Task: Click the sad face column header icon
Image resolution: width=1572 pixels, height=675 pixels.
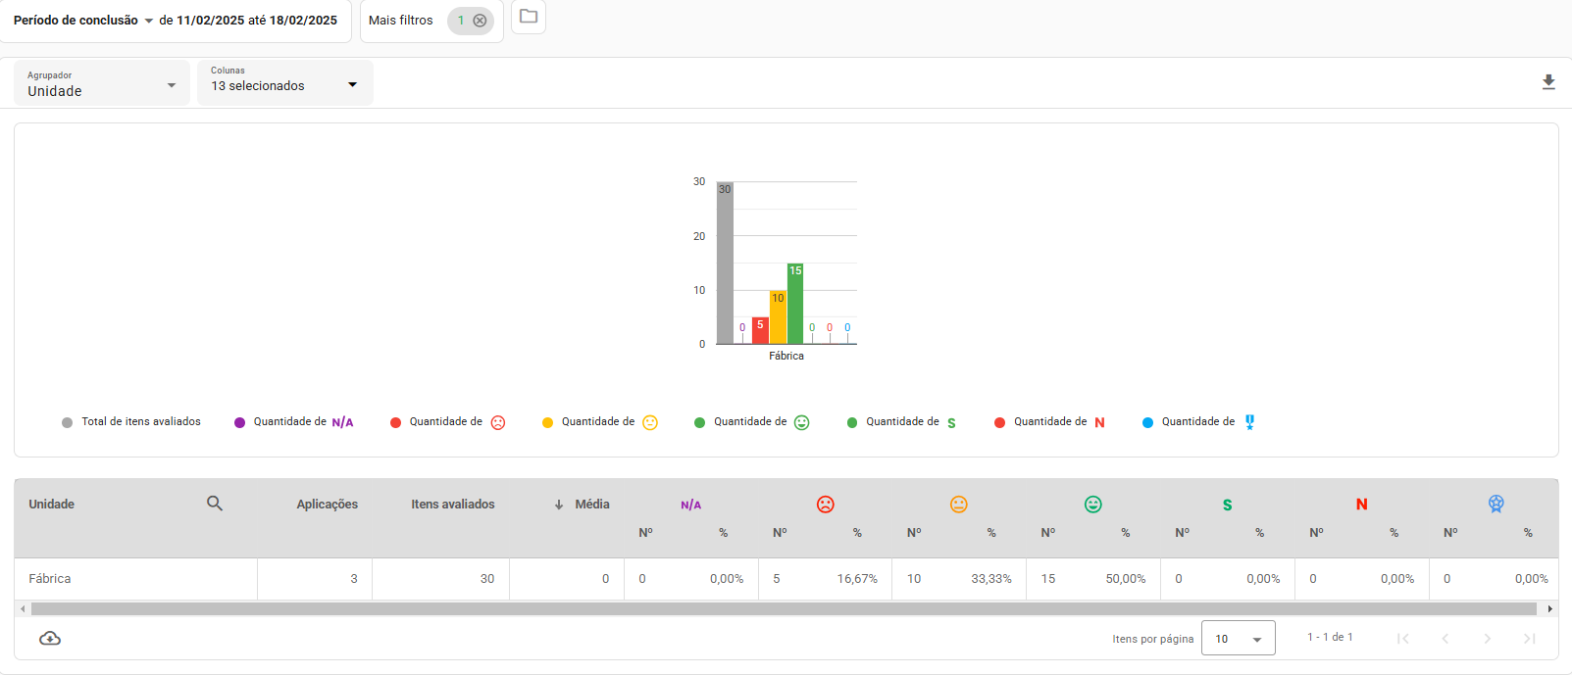Action: coord(826,505)
